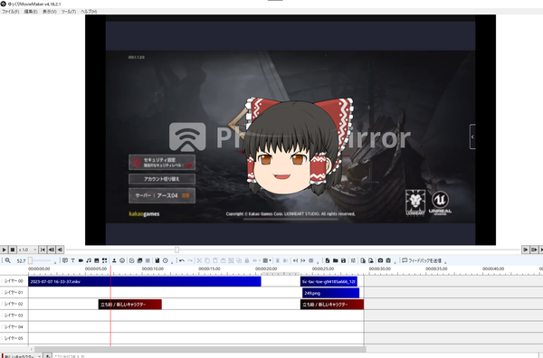Open the 表示(V) menu
The image size is (543, 358).
click(50, 12)
